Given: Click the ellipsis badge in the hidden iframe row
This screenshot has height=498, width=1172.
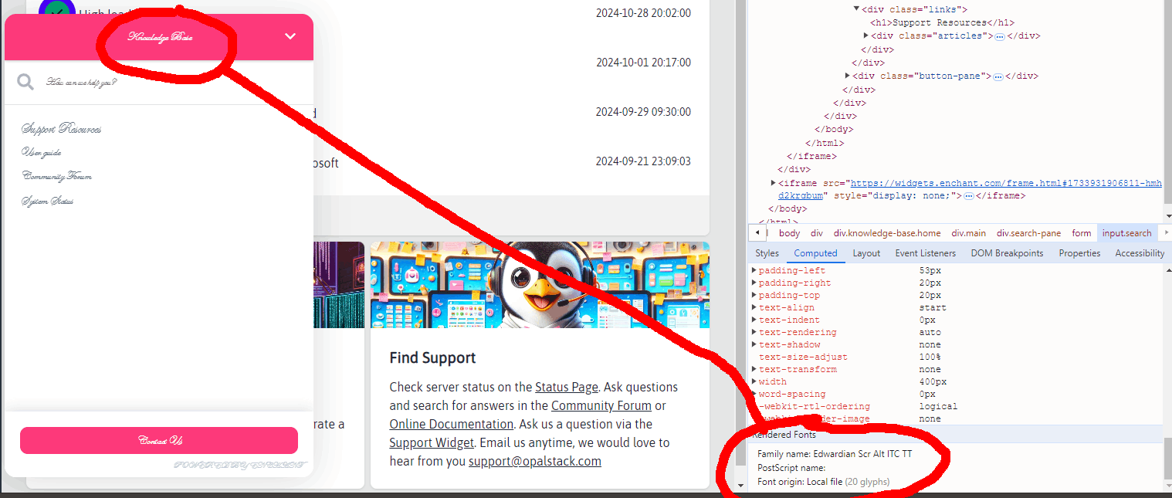Looking at the screenshot, I should 968,196.
